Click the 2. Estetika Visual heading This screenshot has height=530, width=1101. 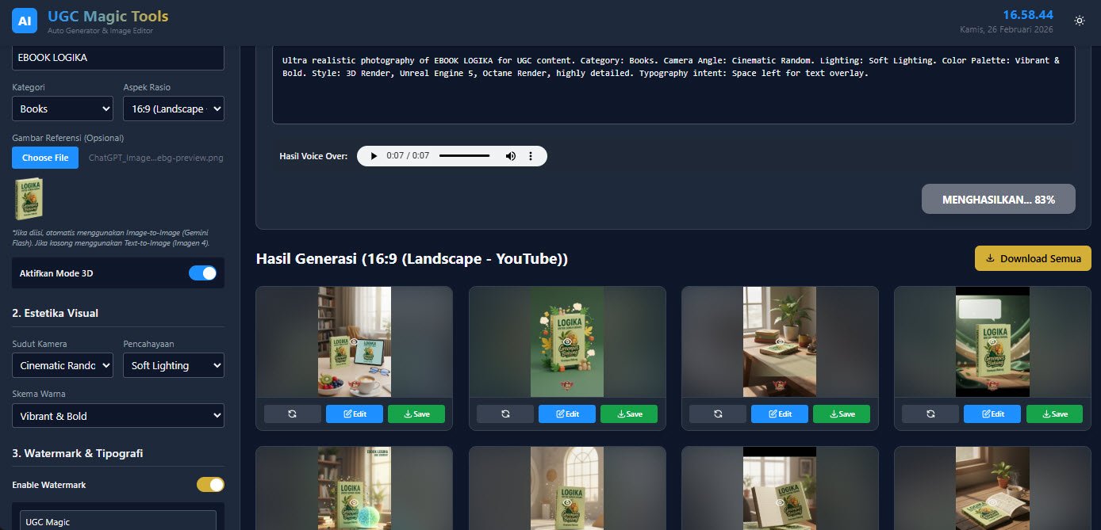(56, 313)
